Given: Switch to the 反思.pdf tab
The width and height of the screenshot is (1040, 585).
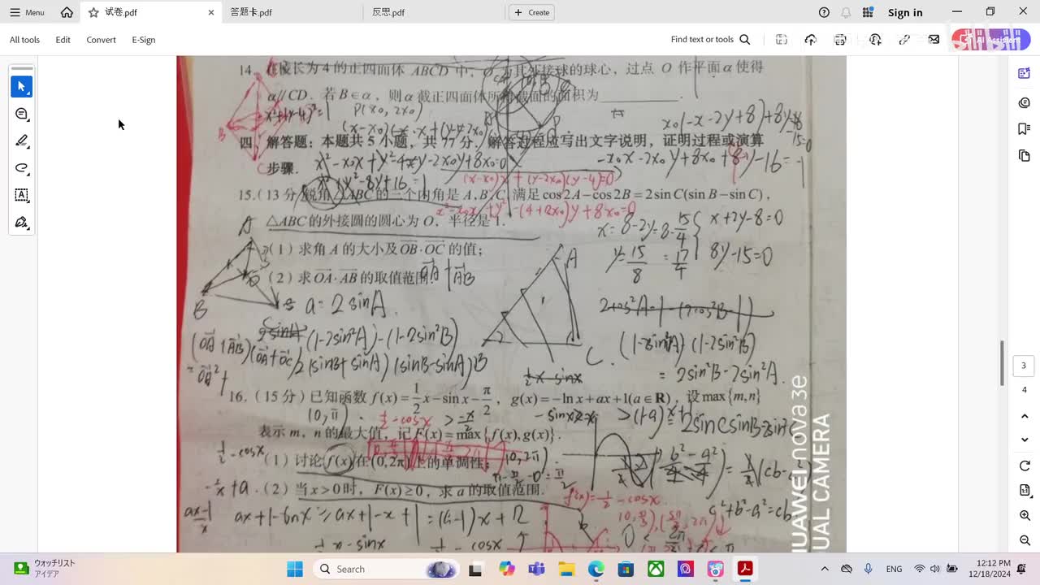Looking at the screenshot, I should 388,12.
